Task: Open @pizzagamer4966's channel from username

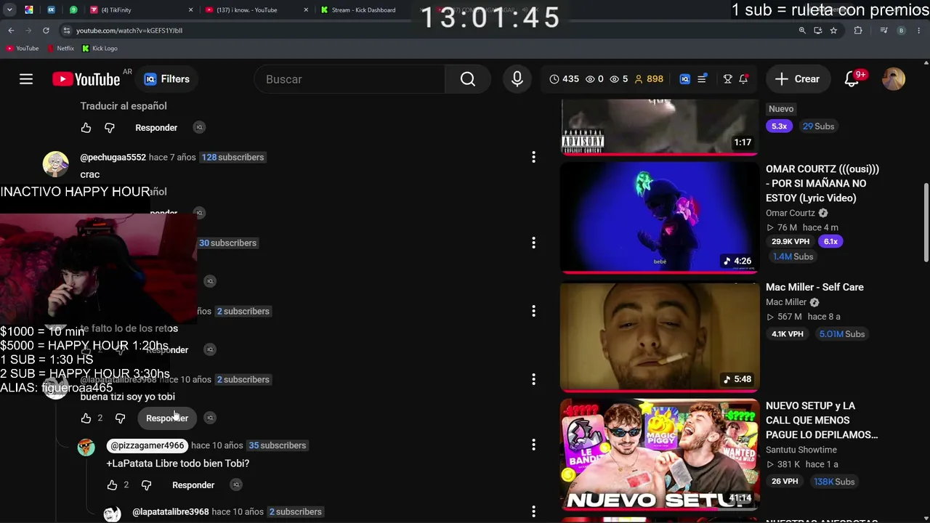Action: [x=147, y=445]
